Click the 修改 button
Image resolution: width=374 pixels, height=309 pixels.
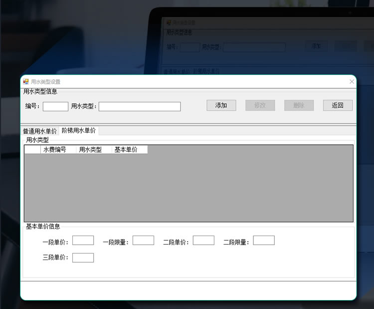pyautogui.click(x=260, y=105)
